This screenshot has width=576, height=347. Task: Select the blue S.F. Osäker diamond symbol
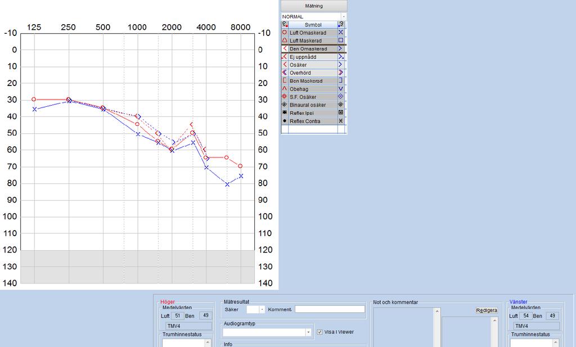[341, 97]
